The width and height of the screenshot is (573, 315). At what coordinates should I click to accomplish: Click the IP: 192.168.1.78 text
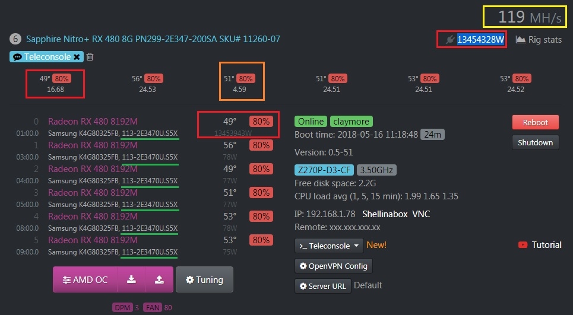coord(325,214)
